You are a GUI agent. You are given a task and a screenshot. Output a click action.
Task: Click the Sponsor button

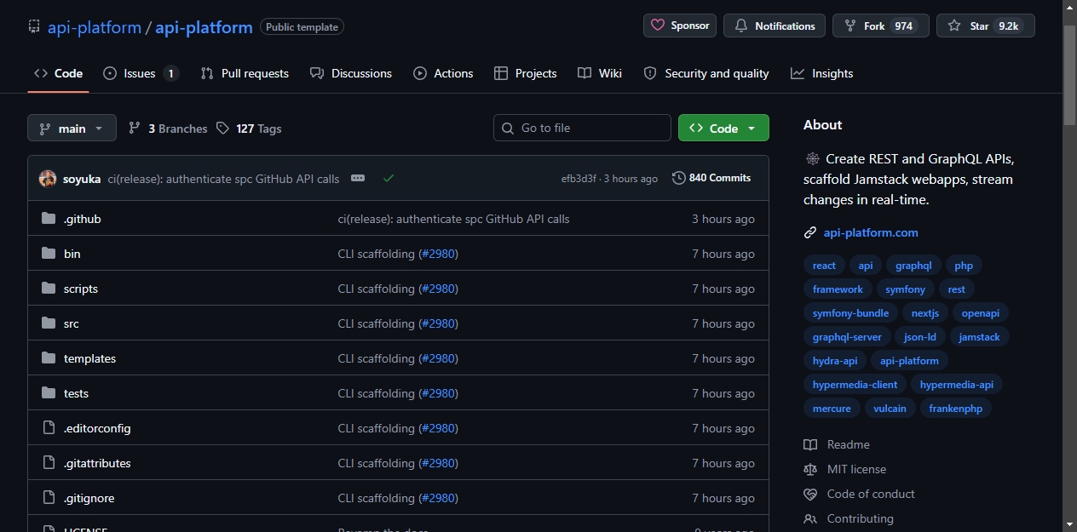click(680, 26)
